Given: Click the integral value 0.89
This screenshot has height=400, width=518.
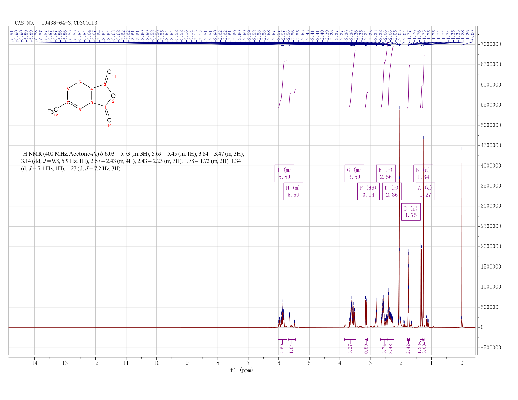Looking at the screenshot, I should (366, 349).
